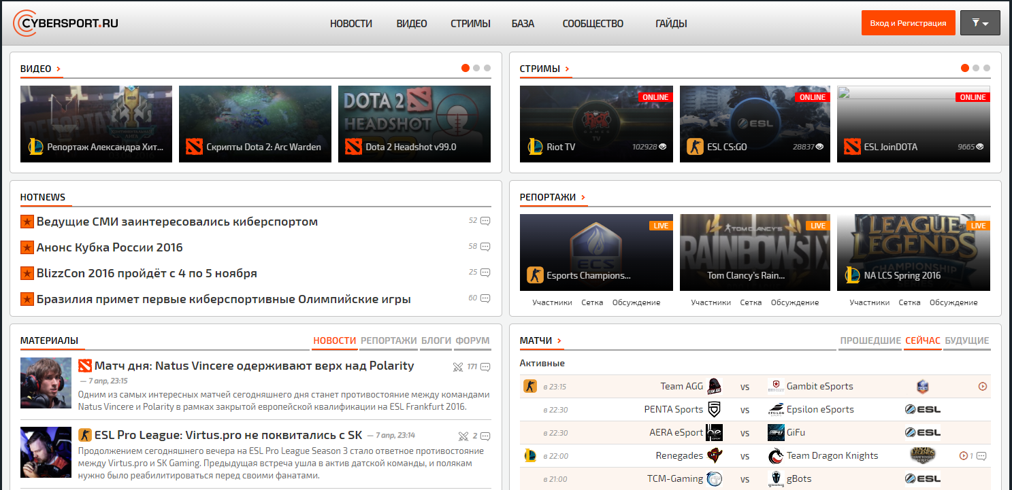The height and width of the screenshot is (490, 1012).
Task: Click comments icon next to 58 in Hotnews
Action: pos(485,247)
